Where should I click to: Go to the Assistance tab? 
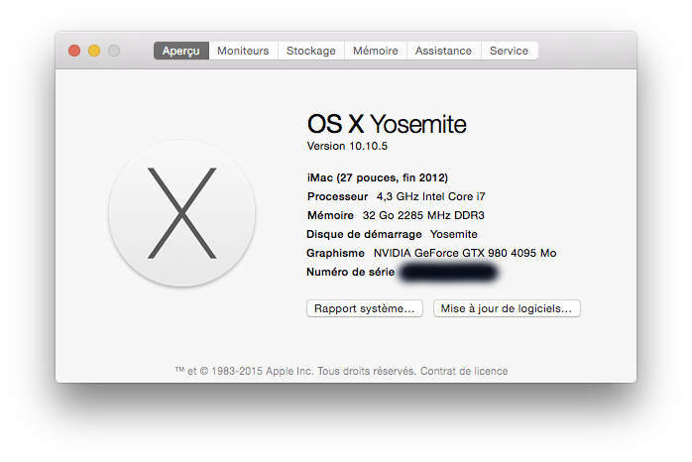click(443, 51)
